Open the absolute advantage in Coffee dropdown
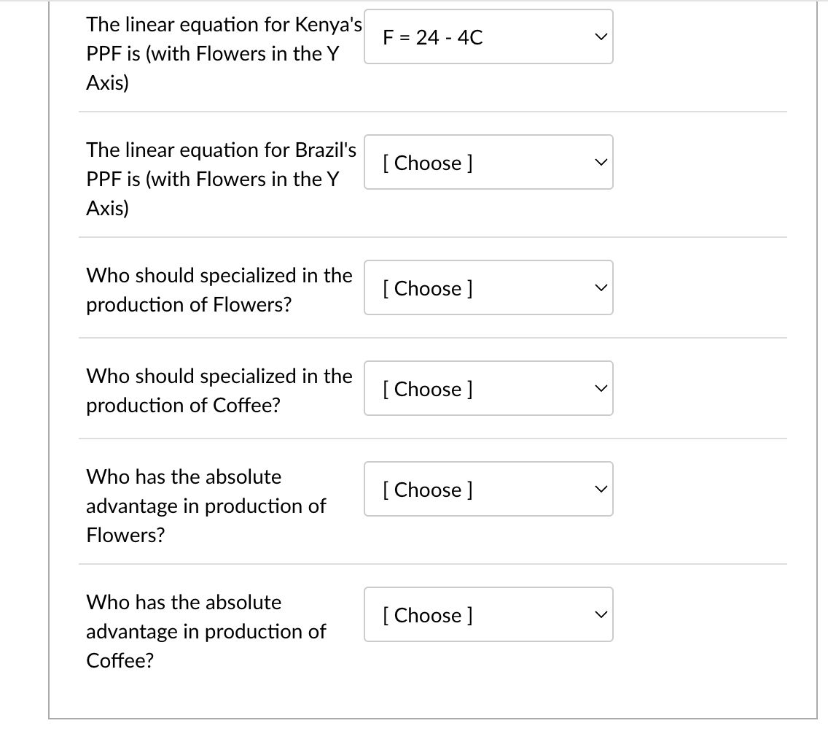The width and height of the screenshot is (828, 734). 488,614
